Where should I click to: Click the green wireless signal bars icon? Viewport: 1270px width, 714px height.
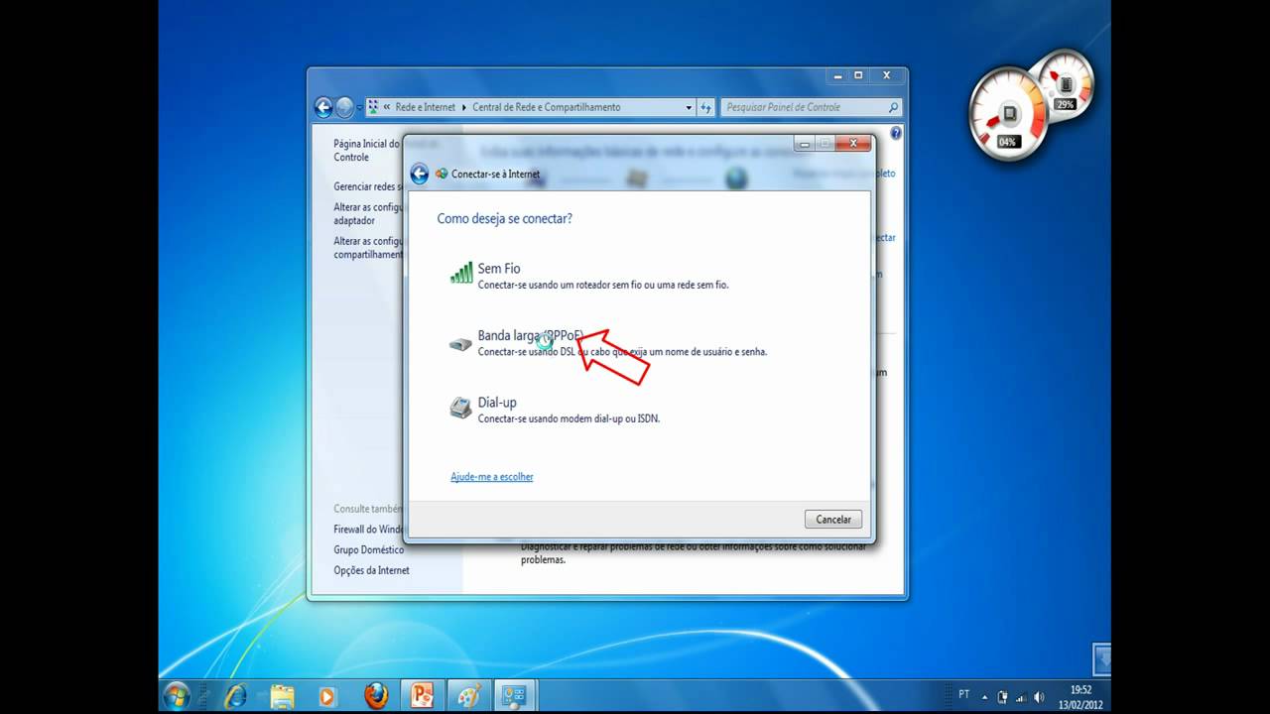point(461,273)
